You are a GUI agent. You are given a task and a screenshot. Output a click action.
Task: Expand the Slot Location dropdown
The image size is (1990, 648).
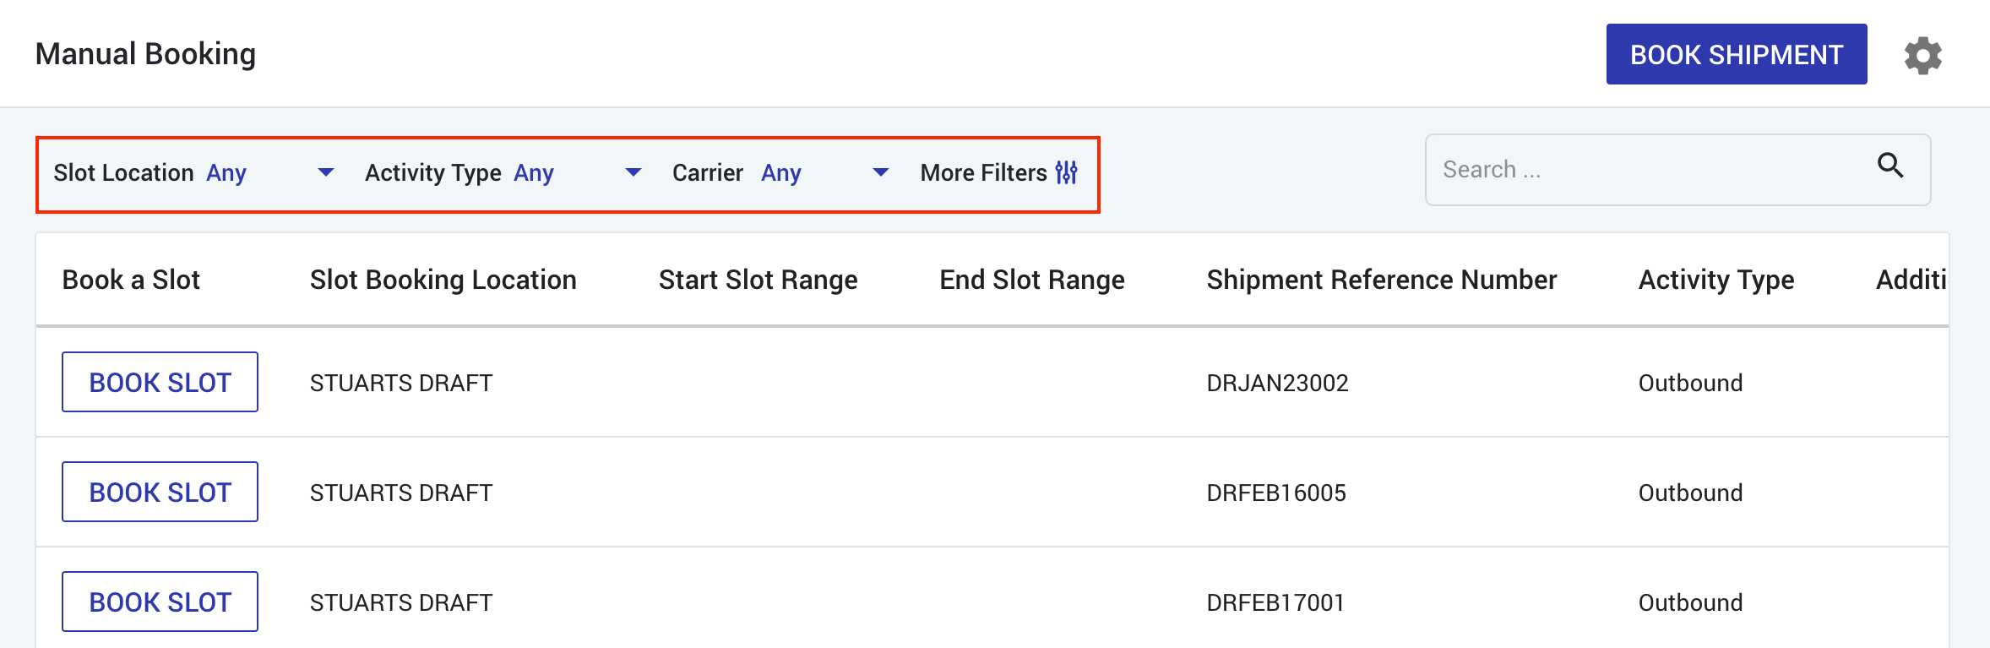[325, 172]
